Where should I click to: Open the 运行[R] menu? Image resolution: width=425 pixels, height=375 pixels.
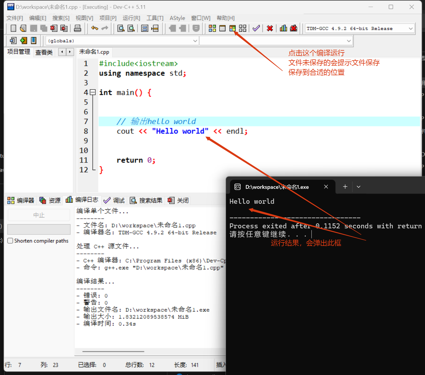pyautogui.click(x=131, y=18)
